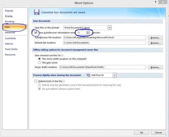Select the Save category in sidebar
Image resolution: width=169 pixels, height=137 pixels.
point(15,27)
